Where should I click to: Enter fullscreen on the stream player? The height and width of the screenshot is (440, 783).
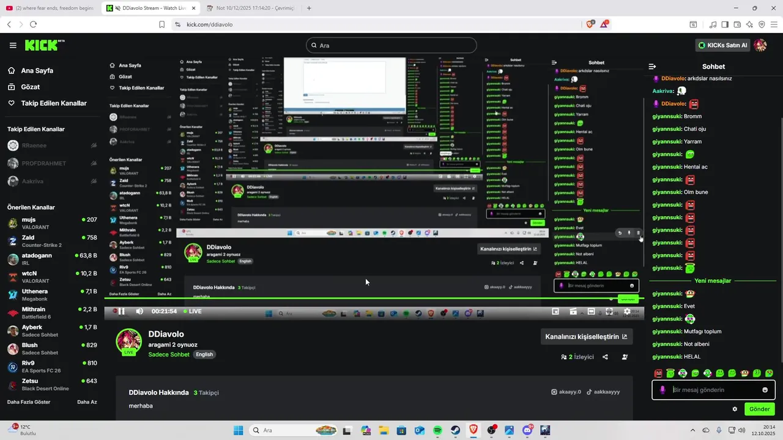(x=609, y=311)
